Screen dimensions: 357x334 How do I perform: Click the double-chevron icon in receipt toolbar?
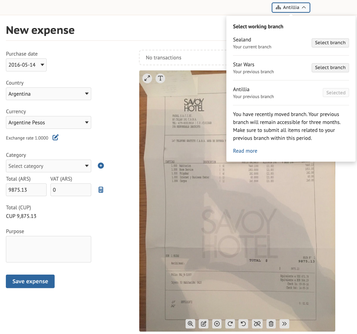[284, 324]
